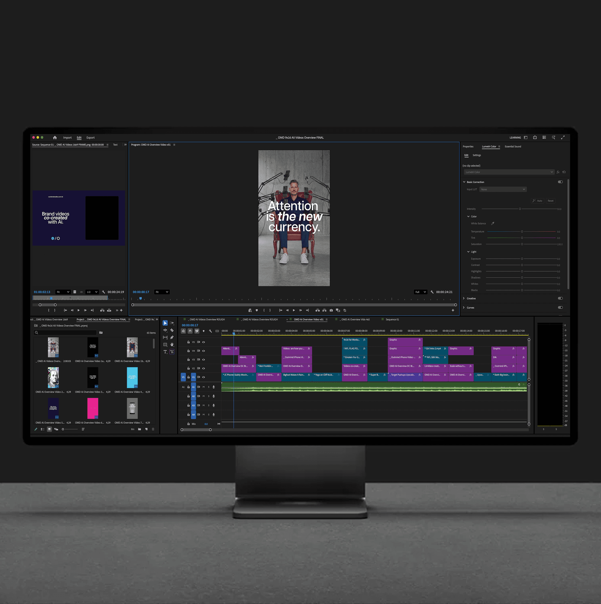Viewport: 601px width, 604px height.
Task: Open the Input LUT dropdown
Action: point(503,189)
